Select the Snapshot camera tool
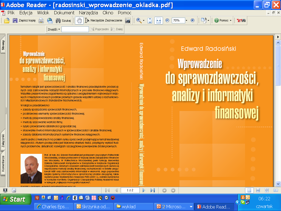Viewport: 281px width, 211px height. coord(128,20)
